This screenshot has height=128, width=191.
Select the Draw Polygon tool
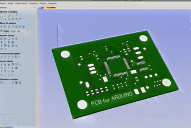pos(13,39)
